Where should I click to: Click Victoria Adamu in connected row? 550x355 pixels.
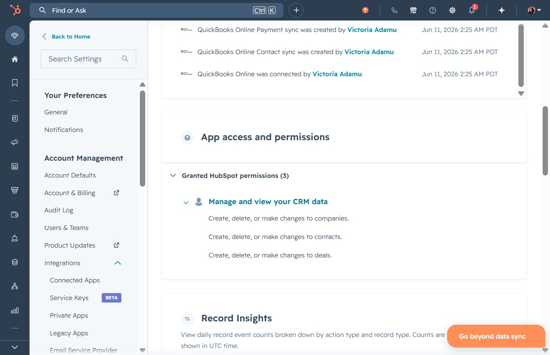click(x=337, y=74)
